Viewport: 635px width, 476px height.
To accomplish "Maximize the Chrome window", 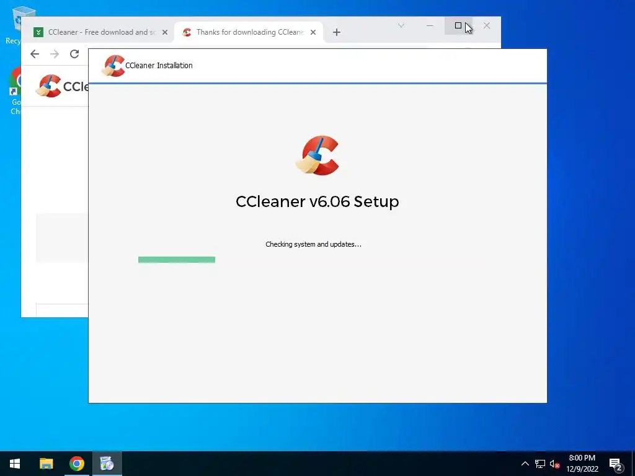I will pyautogui.click(x=458, y=25).
